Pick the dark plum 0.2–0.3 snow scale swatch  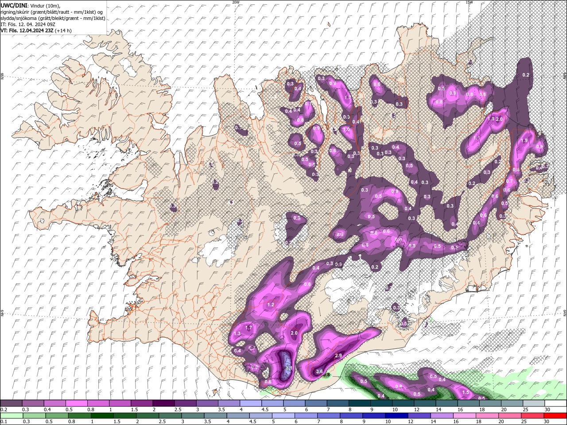11,403
